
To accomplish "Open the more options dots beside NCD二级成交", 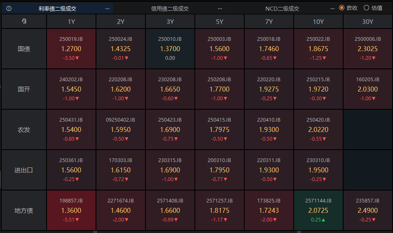I will 332,8.
